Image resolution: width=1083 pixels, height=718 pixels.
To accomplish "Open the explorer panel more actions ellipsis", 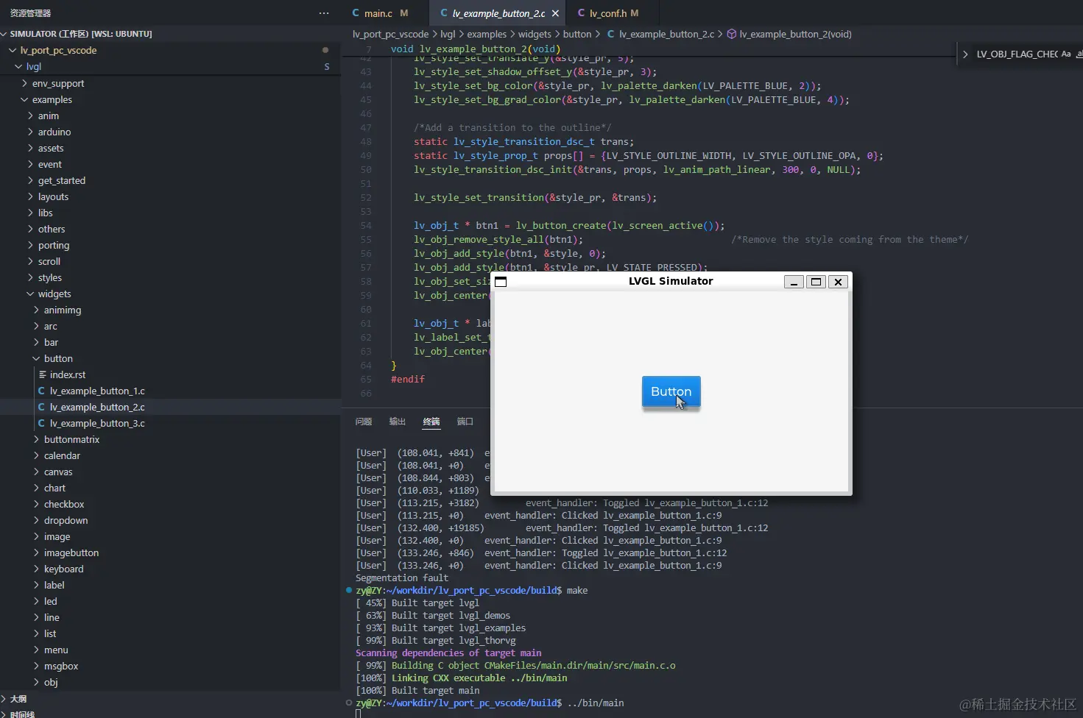I will 324,13.
